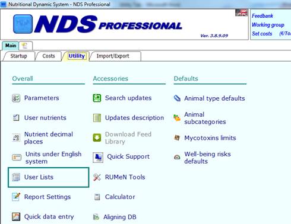Click the Search updates green icon
Viewport: 291px width, 224px height.
97,98
